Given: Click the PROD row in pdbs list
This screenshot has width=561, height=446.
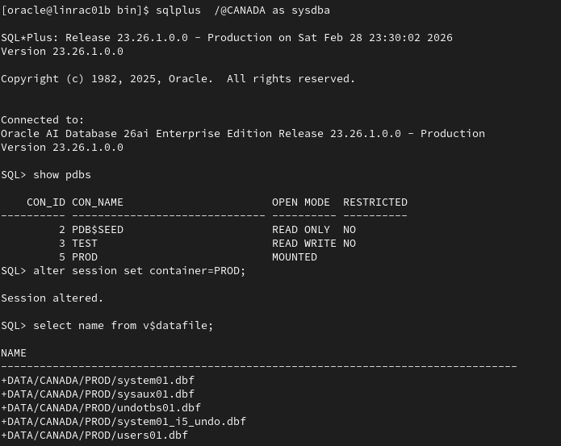Looking at the screenshot, I should [85, 256].
